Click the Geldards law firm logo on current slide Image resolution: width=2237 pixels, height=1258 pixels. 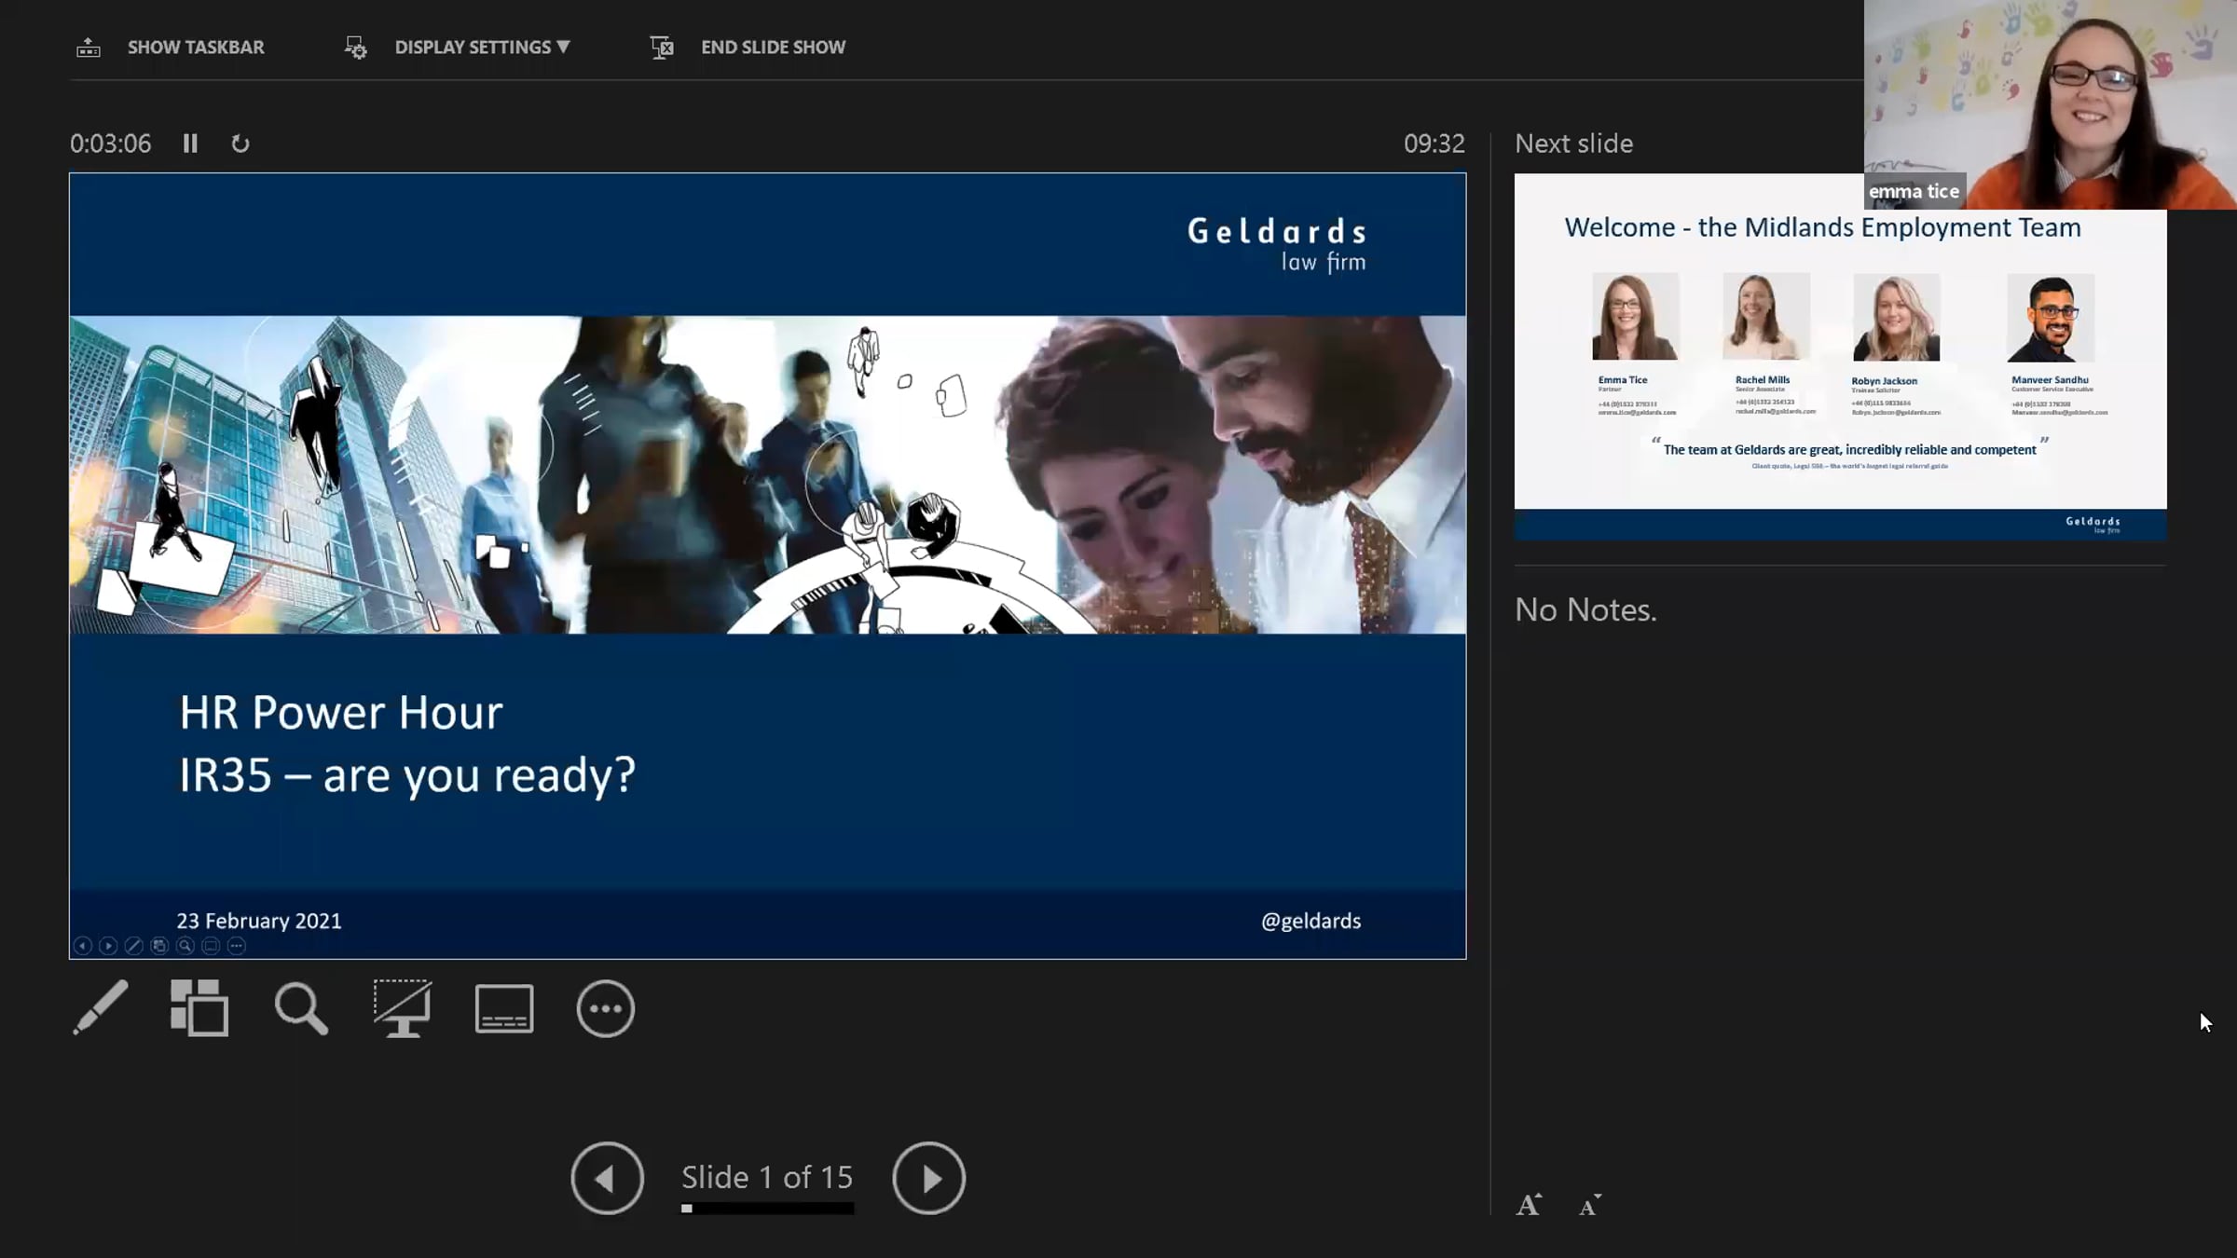[1277, 244]
